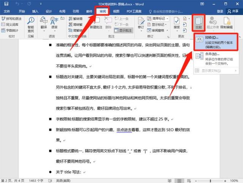The width and height of the screenshot is (243, 183).
Task: Open the 显示标记 dropdown
Action: [157, 24]
